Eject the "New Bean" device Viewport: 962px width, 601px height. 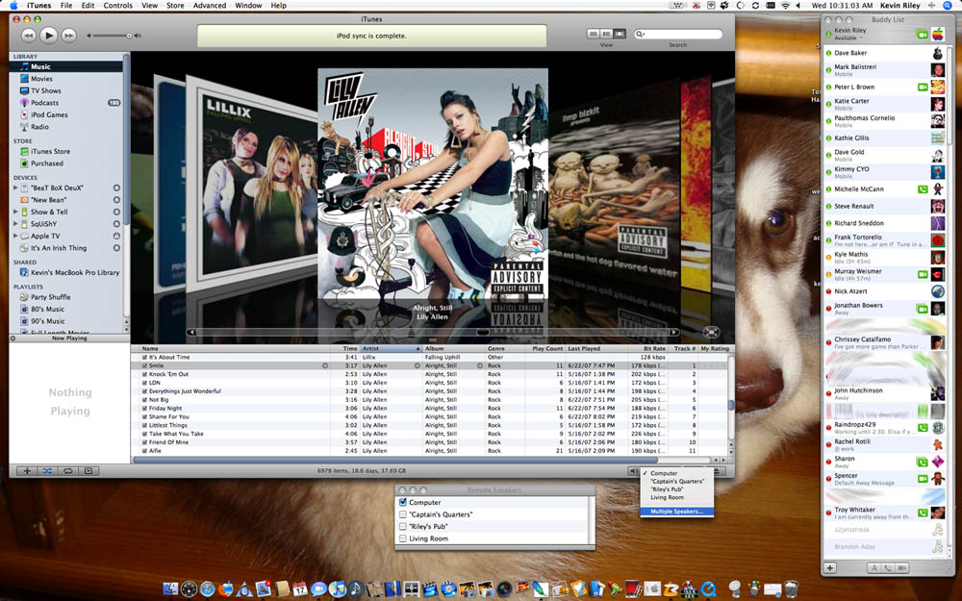[x=116, y=200]
